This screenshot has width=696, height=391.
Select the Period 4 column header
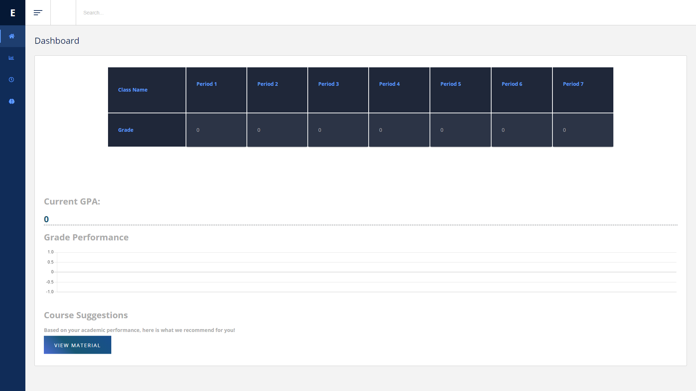point(399,90)
